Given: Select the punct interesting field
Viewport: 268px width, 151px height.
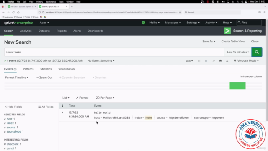Looking at the screenshot, I should click(x=10, y=148).
